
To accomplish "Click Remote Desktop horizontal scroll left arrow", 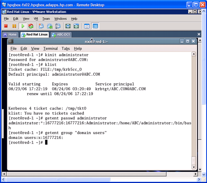I will (3, 179).
